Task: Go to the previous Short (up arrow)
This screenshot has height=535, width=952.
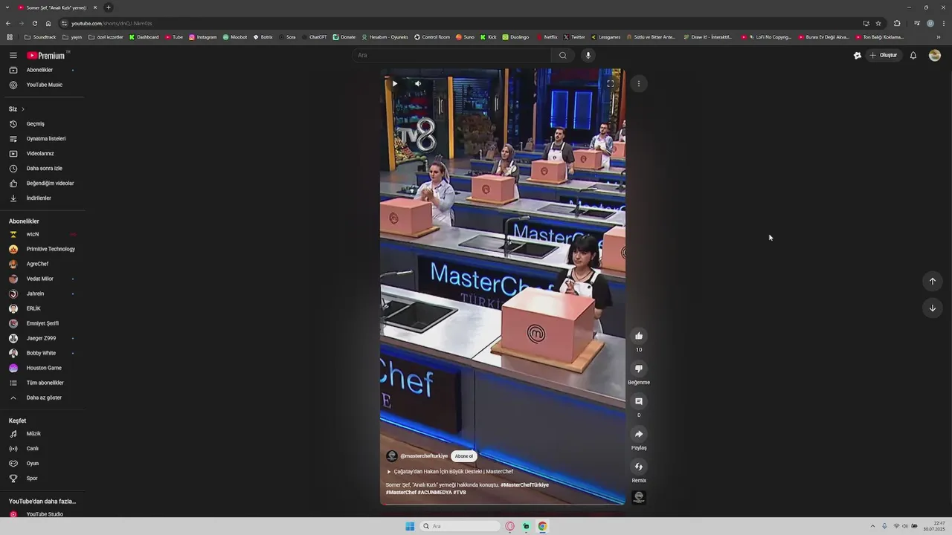Action: tap(933, 281)
